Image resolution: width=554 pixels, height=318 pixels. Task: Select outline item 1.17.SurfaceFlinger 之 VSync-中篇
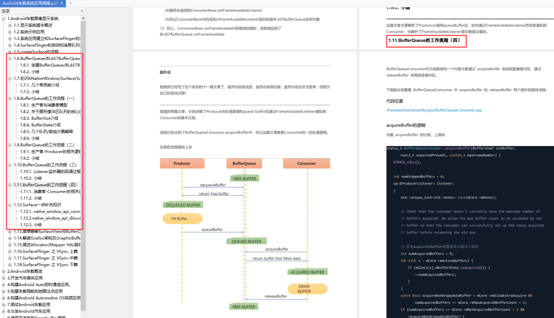tap(46, 258)
